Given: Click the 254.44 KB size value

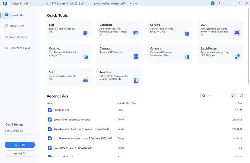Looking at the screenshot, I should pyautogui.click(x=237, y=119).
